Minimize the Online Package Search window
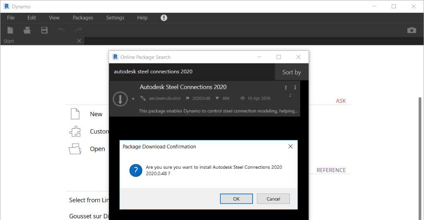This screenshot has width=424, height=220. (x=259, y=57)
